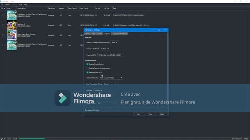This screenshot has width=250, height=140.
Task: Sort by Developer column header
Action: 51,8
